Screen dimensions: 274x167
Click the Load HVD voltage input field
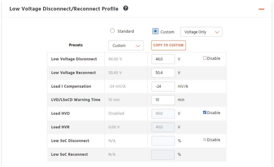[163, 113]
